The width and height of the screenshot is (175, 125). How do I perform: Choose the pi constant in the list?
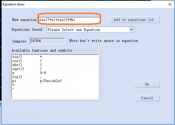click(x=14, y=81)
